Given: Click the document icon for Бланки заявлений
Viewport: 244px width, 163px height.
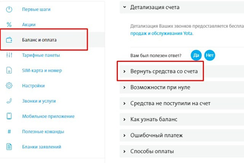Looking at the screenshot, I should click(9, 147).
